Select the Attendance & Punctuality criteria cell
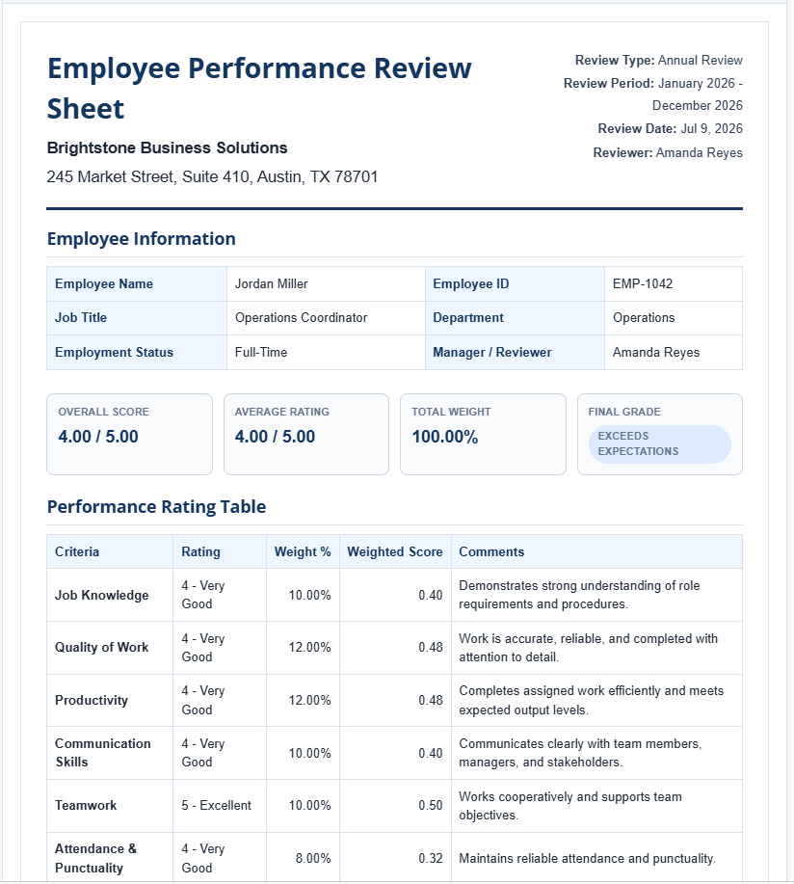794x884 pixels. [110, 858]
